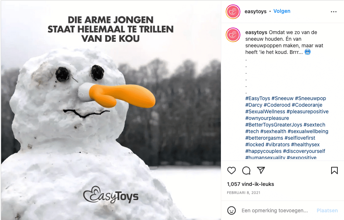The image size is (344, 220).
Task: Open the three-dot more options menu
Action: [x=333, y=12]
